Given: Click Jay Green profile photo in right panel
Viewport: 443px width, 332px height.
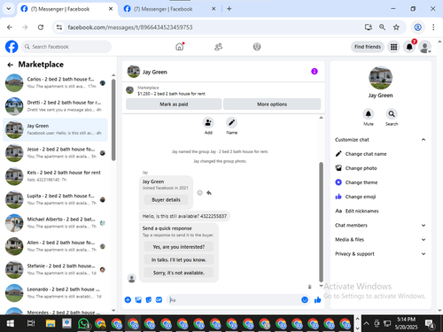Looking at the screenshot, I should 380,78.
